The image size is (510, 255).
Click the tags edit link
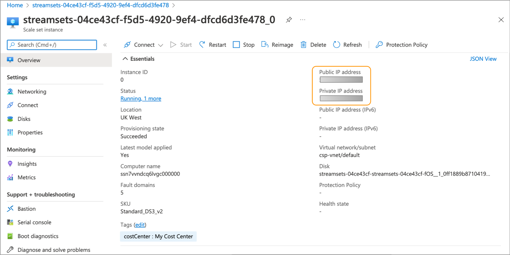[x=140, y=225]
